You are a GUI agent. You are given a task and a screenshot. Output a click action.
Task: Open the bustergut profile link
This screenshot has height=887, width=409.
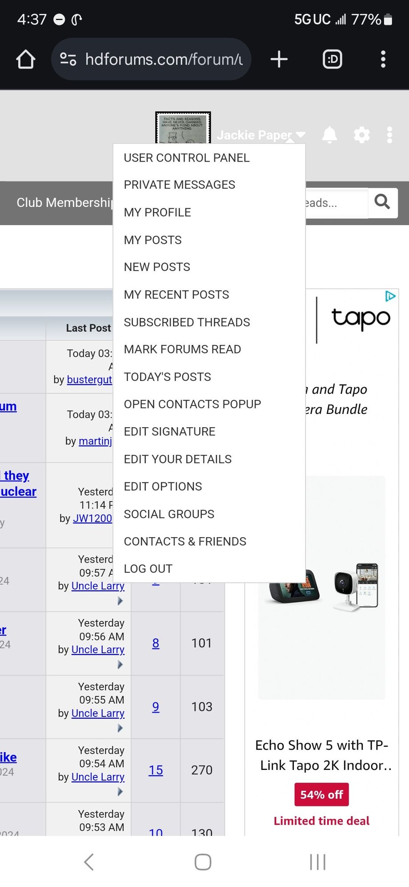tap(89, 380)
